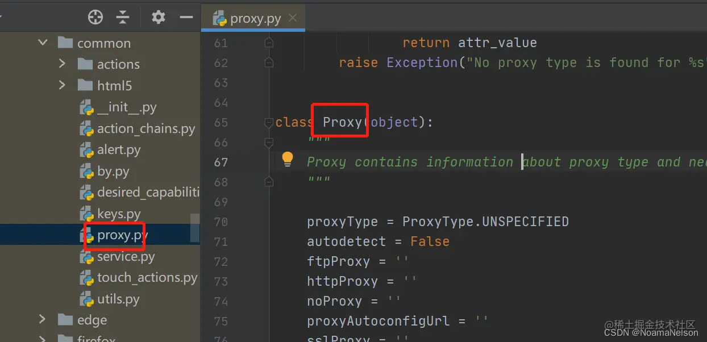Click the Python icon of alert.py
The height and width of the screenshot is (342, 707).
click(x=86, y=150)
